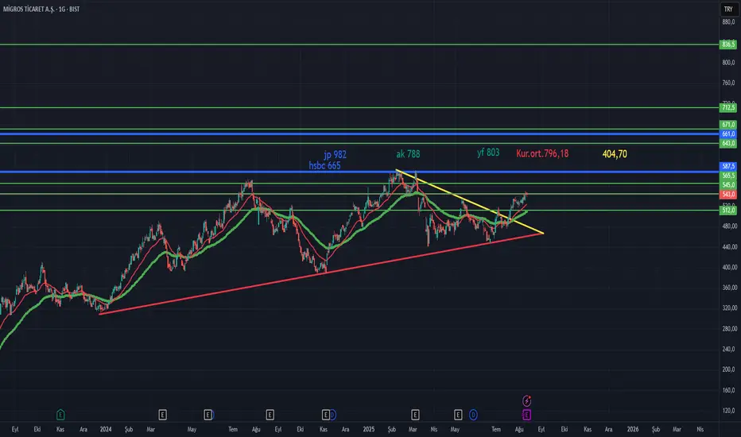Viewport: 741px width, 437px height.
Task: Click the MİGROS TİCARET A.Ş. chart title
Action: [41, 9]
